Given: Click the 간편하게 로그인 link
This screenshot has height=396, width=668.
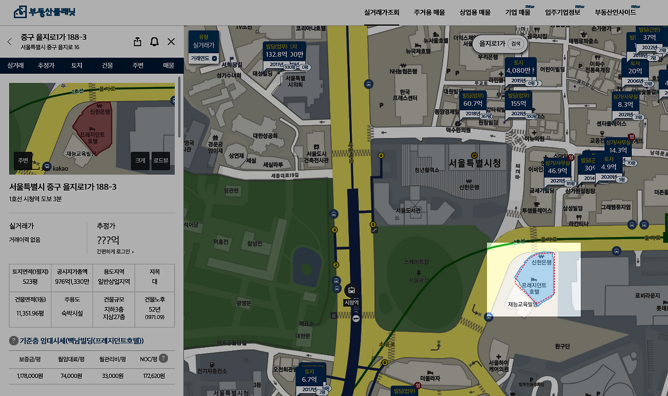Looking at the screenshot, I should 115,252.
